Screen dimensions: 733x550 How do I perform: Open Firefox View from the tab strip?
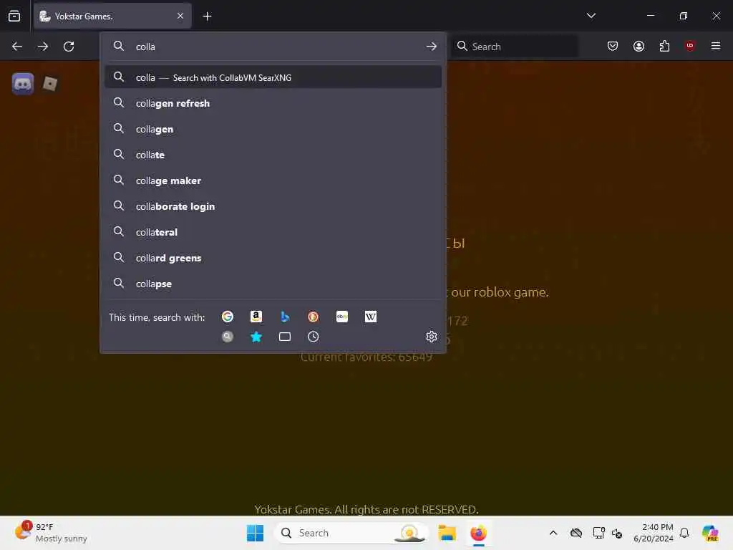pos(14,16)
